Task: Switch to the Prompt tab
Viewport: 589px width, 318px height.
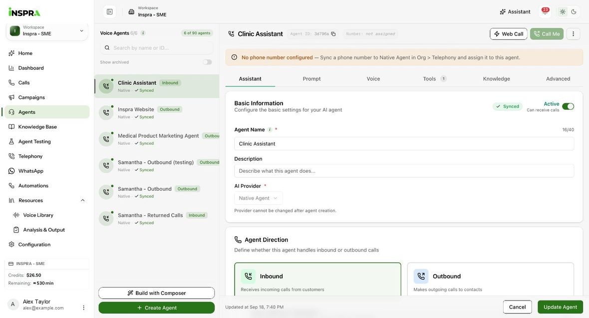Action: tap(311, 79)
